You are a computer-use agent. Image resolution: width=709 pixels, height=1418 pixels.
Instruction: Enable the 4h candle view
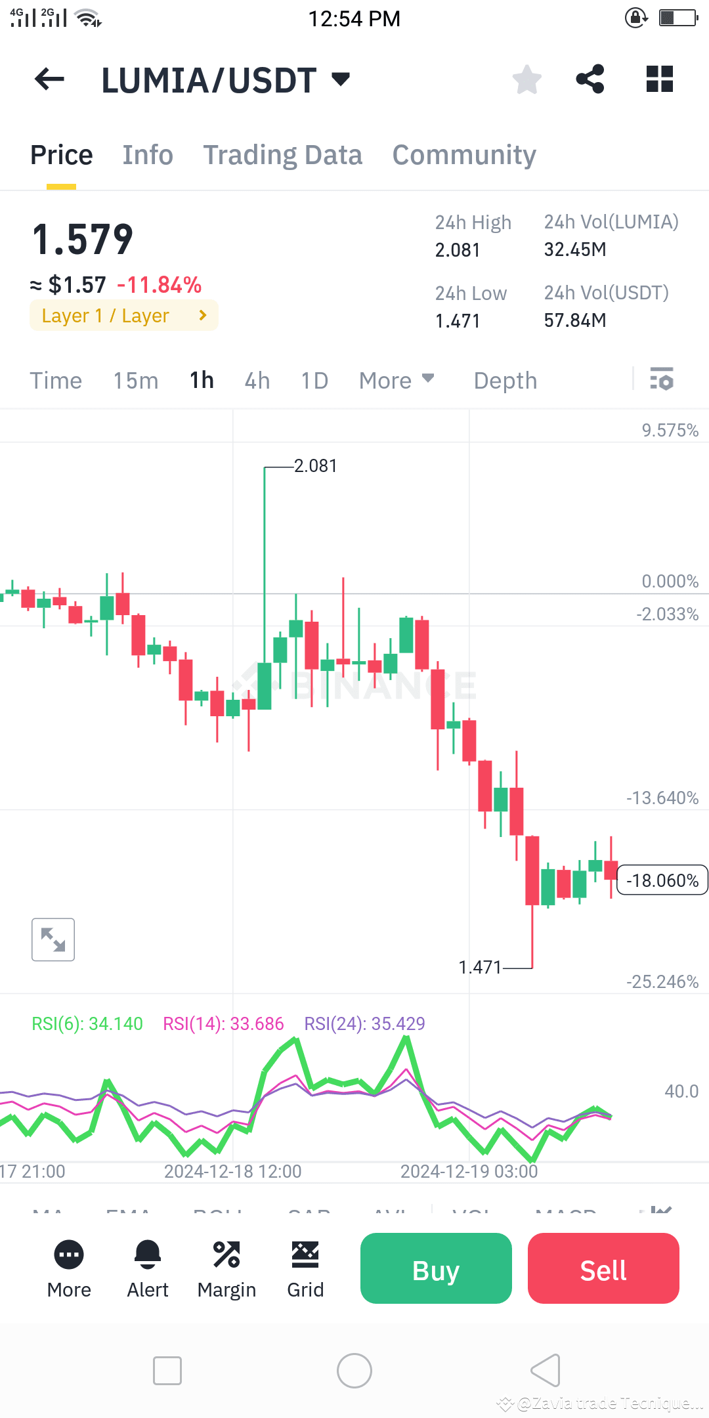point(256,379)
